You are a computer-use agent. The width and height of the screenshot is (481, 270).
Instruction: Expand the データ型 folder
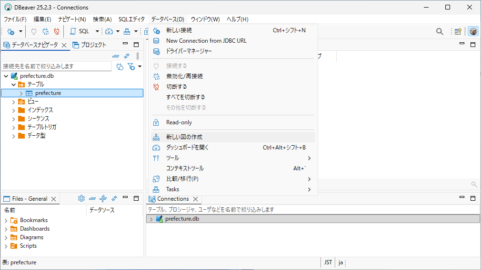(x=13, y=136)
